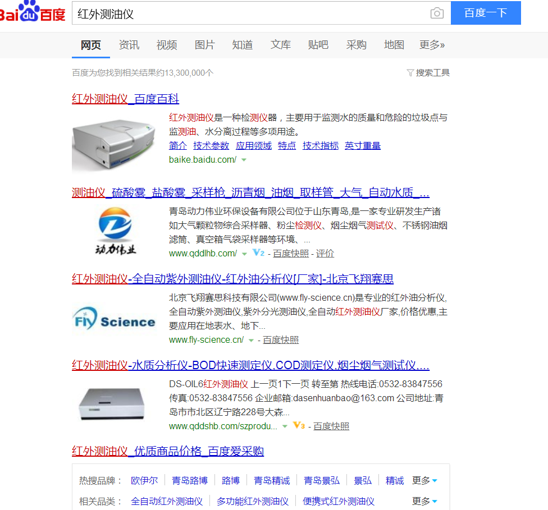Open the 特点 sublink

click(x=287, y=146)
